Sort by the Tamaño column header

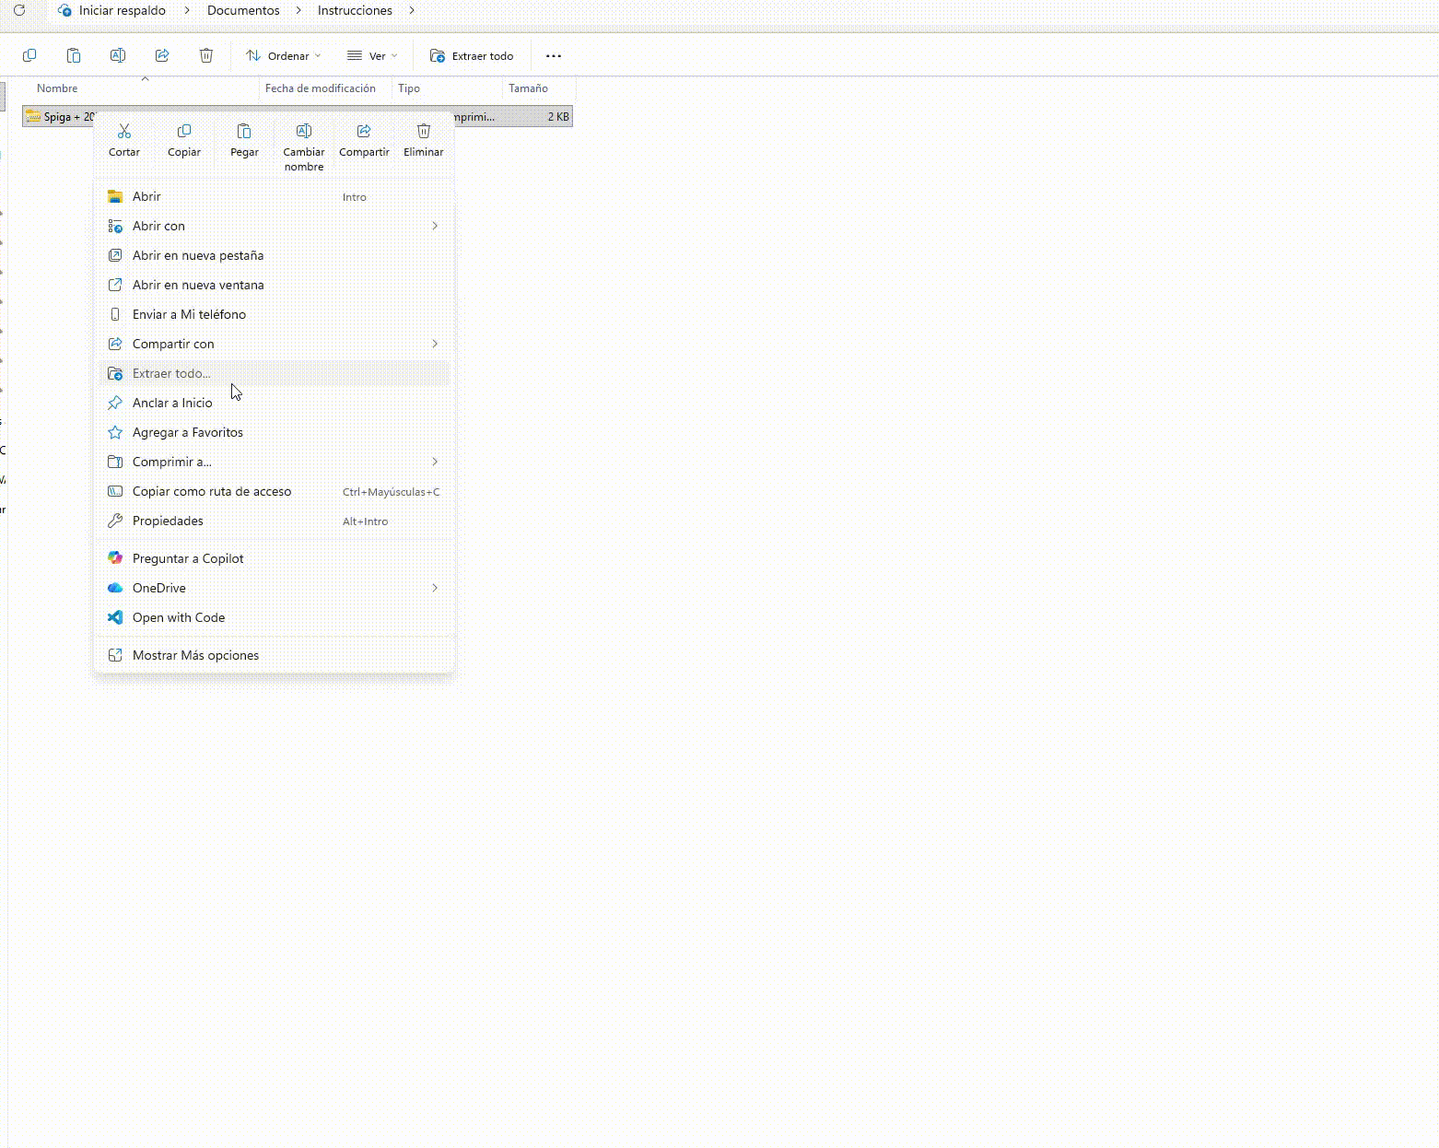(528, 88)
